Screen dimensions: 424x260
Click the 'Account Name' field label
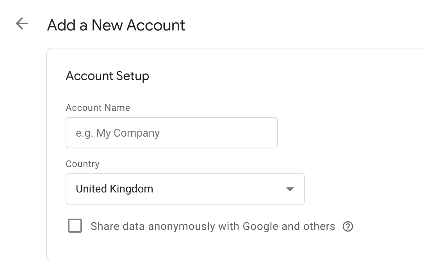pyautogui.click(x=98, y=108)
